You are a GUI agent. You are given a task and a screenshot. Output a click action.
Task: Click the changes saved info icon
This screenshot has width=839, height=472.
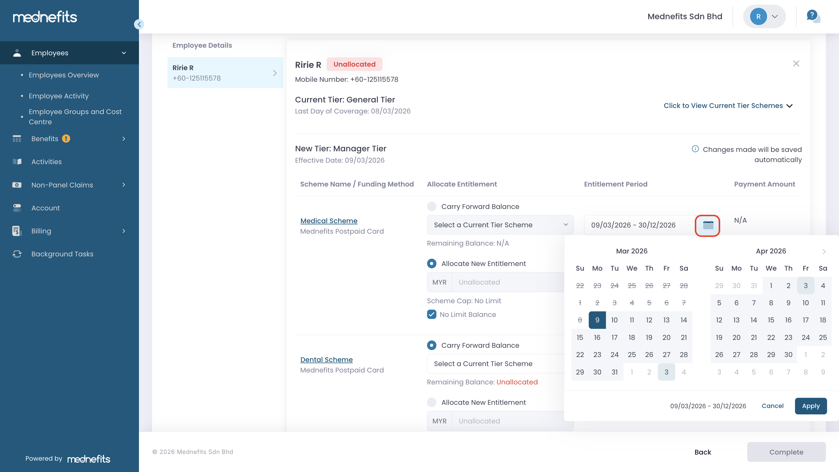pyautogui.click(x=695, y=149)
